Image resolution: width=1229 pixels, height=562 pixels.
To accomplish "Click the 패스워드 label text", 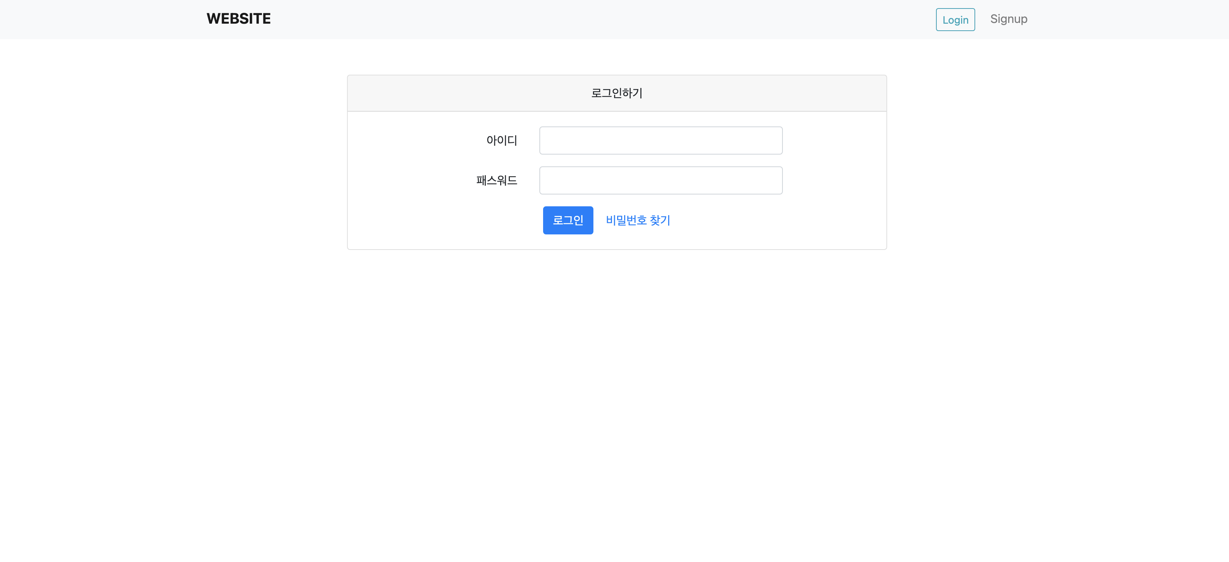I will click(x=496, y=180).
